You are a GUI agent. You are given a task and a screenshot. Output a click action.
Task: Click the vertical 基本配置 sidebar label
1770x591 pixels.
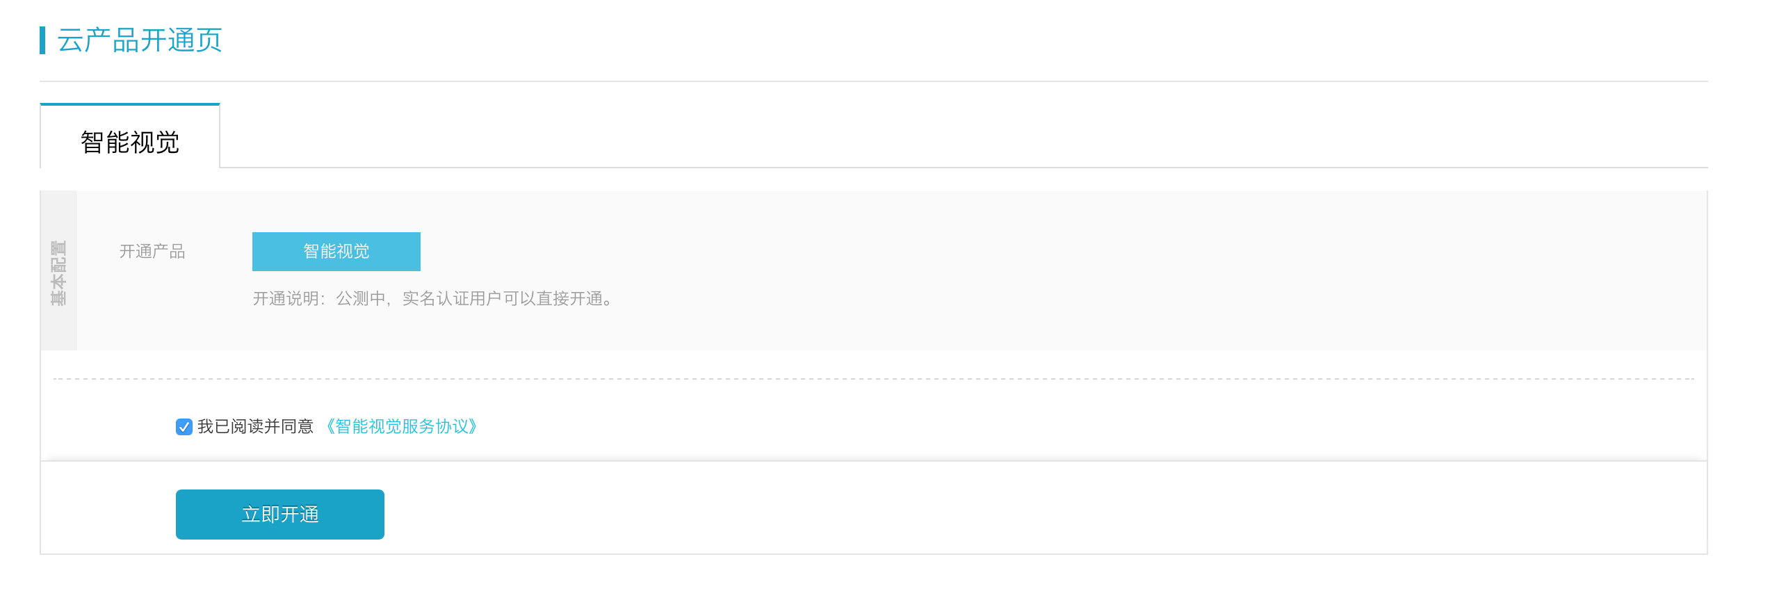pyautogui.click(x=58, y=273)
